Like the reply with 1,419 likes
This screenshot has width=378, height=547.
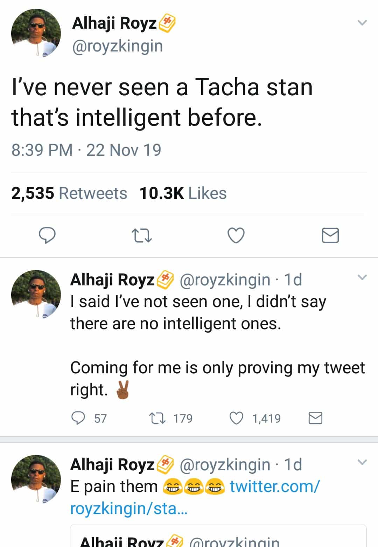coord(236,418)
